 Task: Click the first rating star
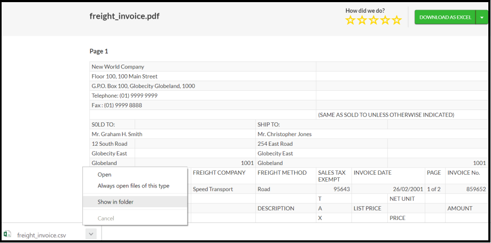coord(350,20)
